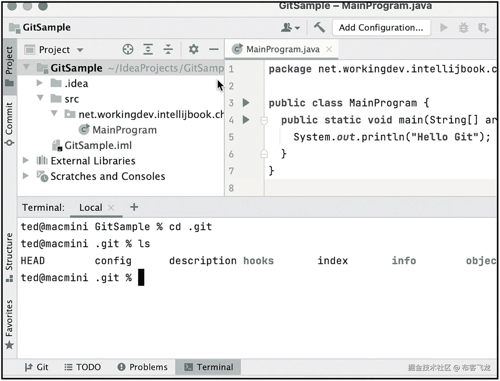Screen dimensions: 500x381
Task: Select the src folder row
Action: (121, 99)
